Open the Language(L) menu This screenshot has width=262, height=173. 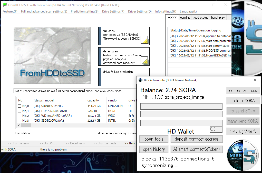click(x=188, y=11)
